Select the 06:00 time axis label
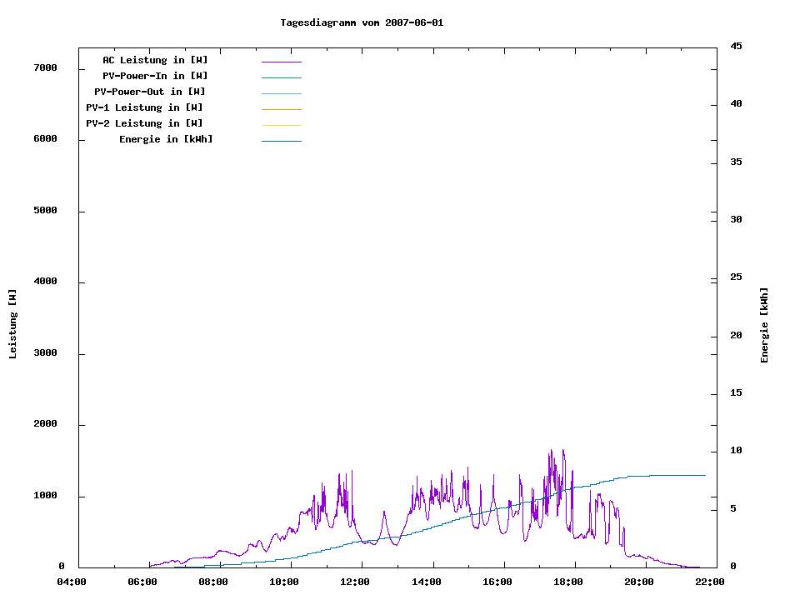 point(142,582)
